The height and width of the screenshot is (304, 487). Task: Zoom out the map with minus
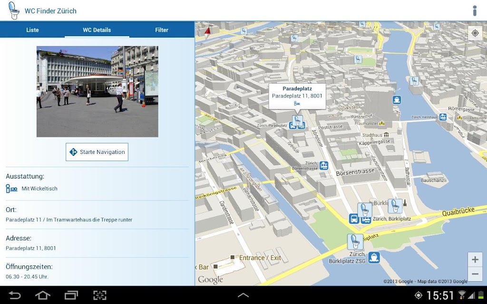pos(475,274)
